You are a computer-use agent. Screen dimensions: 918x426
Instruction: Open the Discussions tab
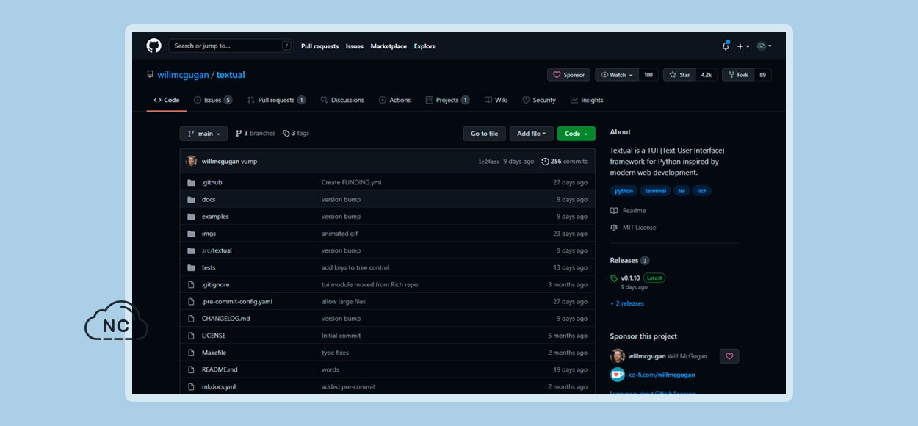(x=342, y=100)
